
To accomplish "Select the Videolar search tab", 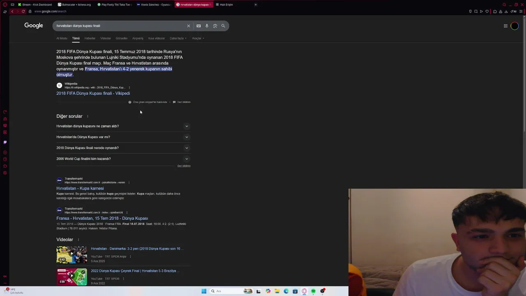I will point(106,38).
